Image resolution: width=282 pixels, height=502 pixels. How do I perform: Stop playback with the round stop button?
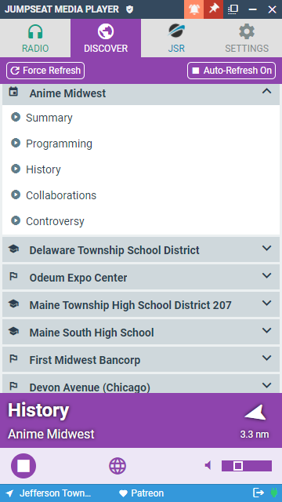[23, 466]
